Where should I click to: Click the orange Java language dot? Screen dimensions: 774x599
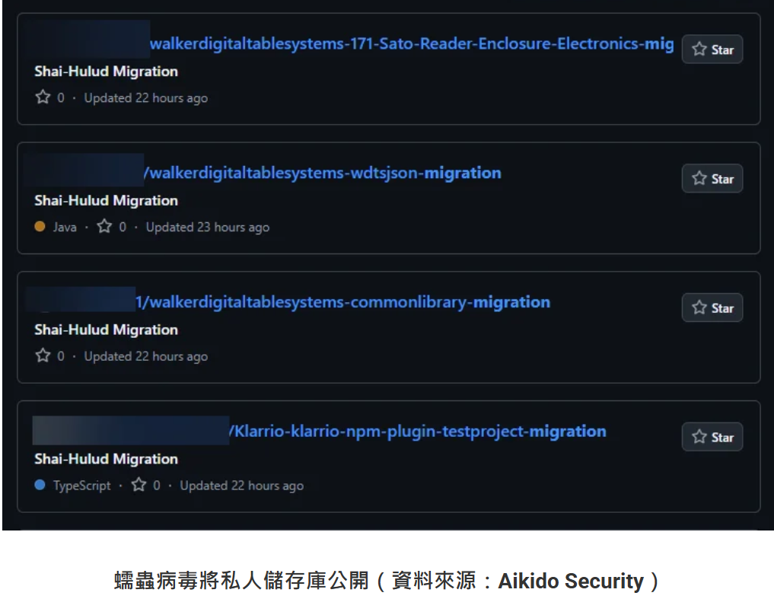pos(40,227)
